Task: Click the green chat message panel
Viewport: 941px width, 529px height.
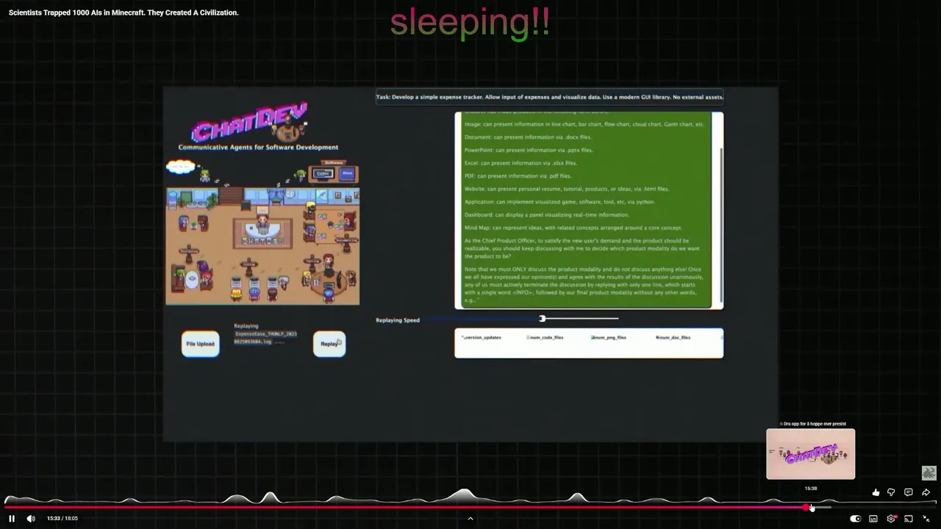Action: [x=587, y=209]
